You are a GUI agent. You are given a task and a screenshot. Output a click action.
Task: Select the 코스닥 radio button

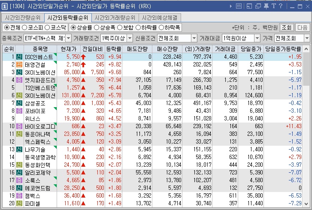tap(47, 27)
